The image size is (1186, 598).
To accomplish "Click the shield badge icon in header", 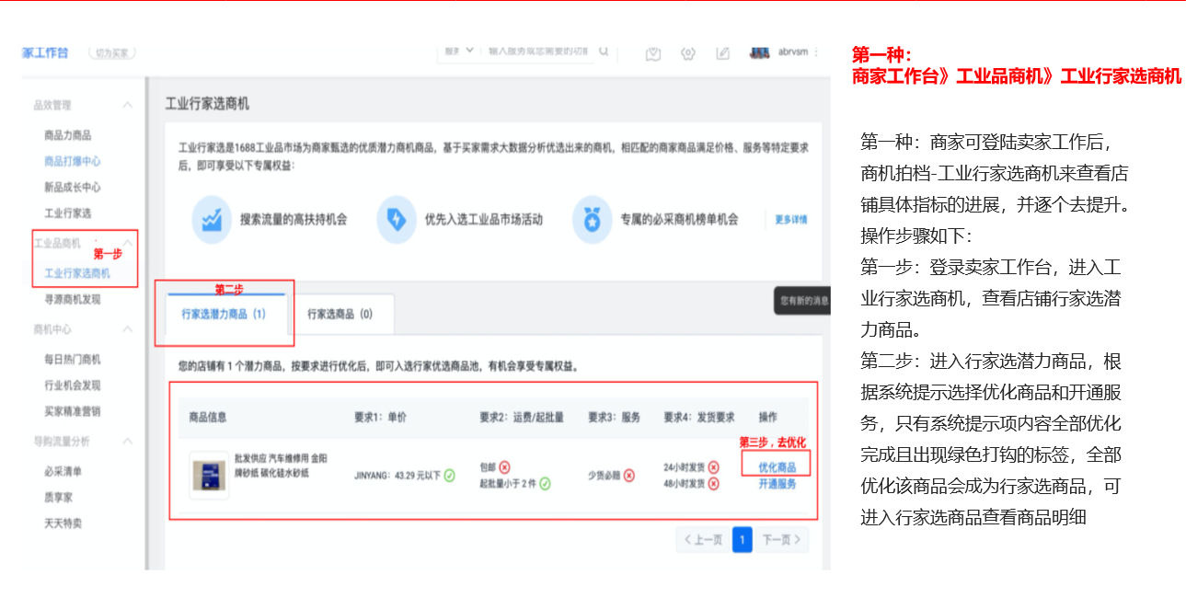I will click(653, 53).
